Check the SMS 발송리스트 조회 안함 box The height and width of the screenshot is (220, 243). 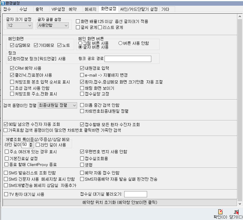point(6,173)
